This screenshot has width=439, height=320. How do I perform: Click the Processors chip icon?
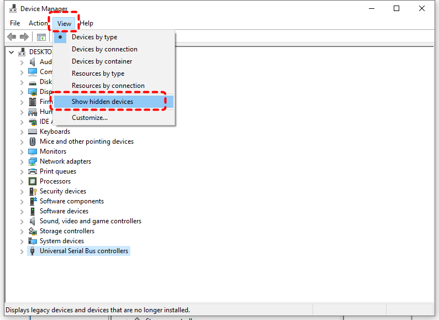tap(33, 181)
